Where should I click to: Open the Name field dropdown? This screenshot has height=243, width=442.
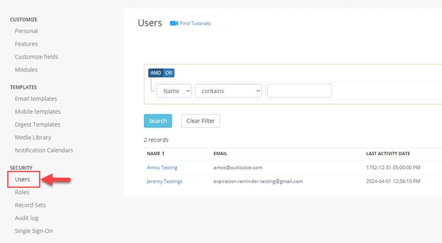(x=174, y=91)
